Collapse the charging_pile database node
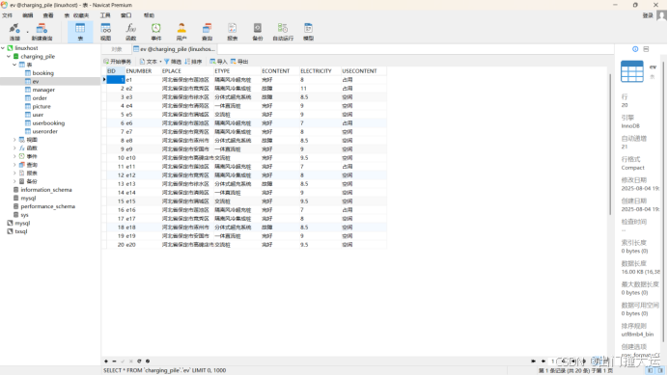Image resolution: width=668 pixels, height=375 pixels. [9, 56]
